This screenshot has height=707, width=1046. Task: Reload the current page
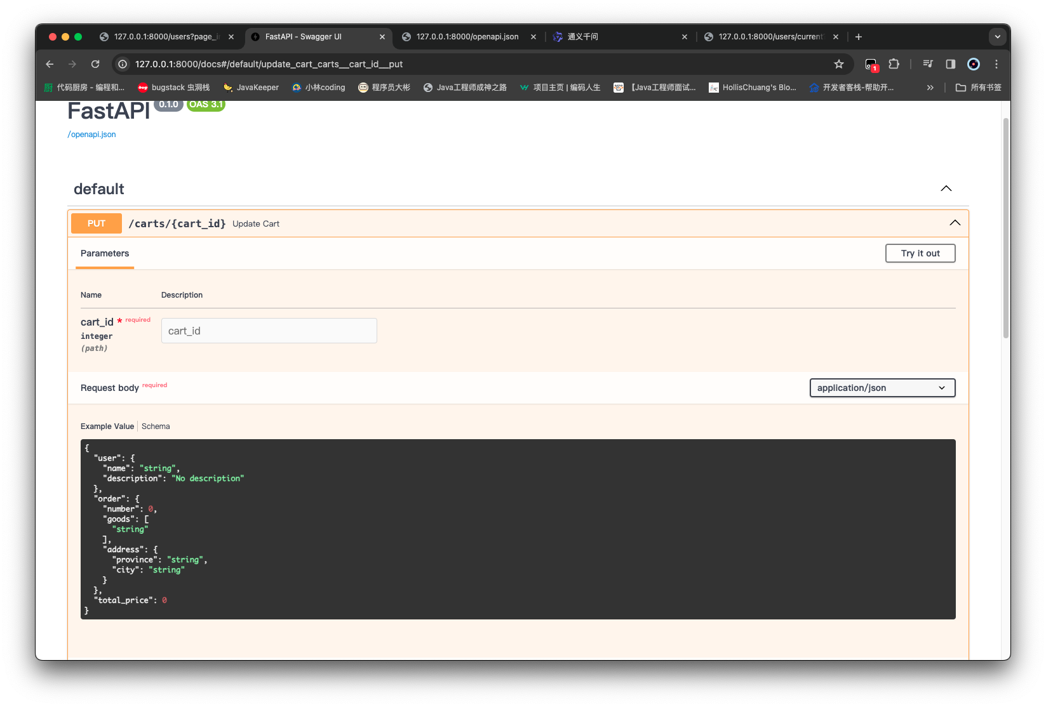pyautogui.click(x=95, y=64)
